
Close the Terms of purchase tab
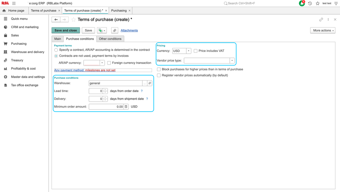[x=59, y=11]
